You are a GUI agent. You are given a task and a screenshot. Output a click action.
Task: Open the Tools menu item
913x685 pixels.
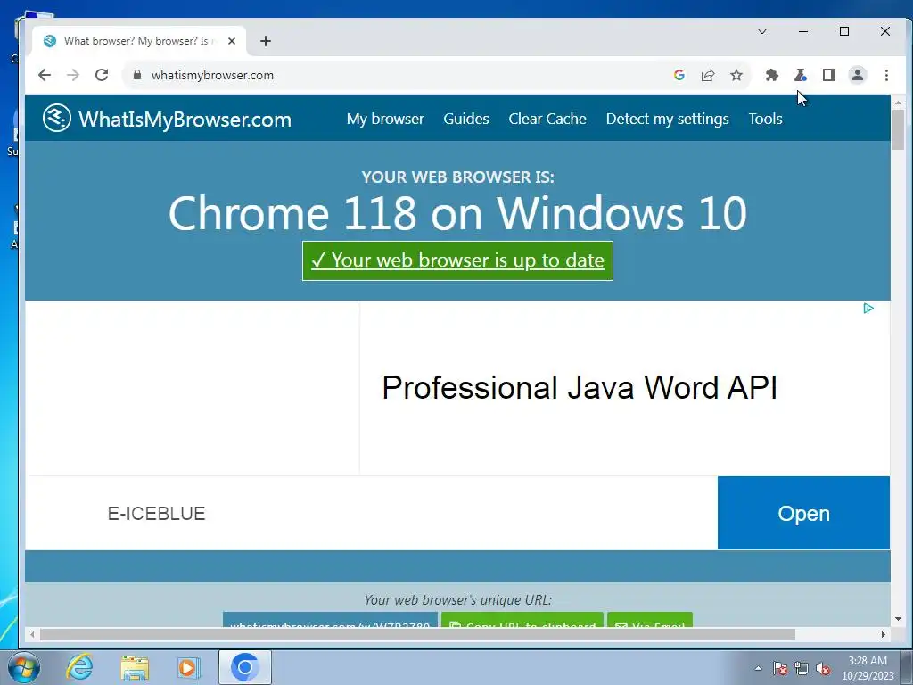pos(765,119)
